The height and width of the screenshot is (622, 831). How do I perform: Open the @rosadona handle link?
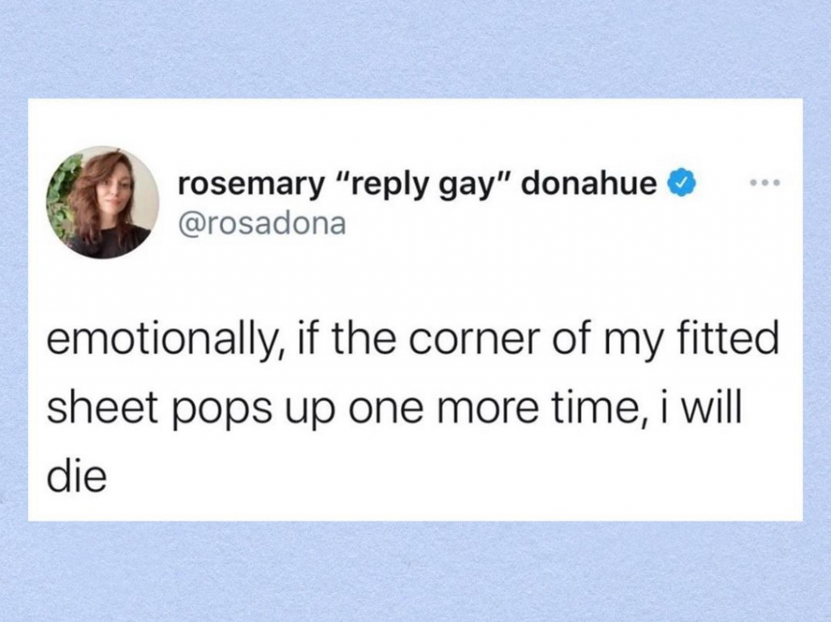pyautogui.click(x=262, y=224)
